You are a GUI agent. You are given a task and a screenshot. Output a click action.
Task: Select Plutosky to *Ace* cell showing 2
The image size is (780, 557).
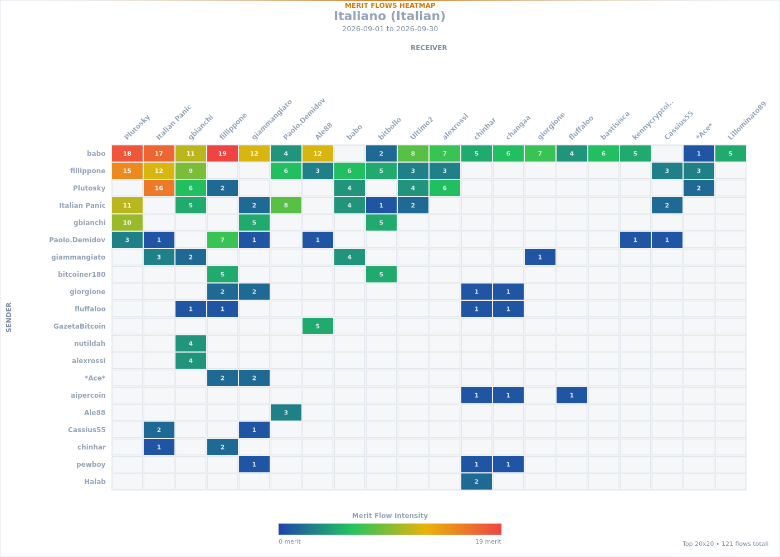(x=699, y=188)
